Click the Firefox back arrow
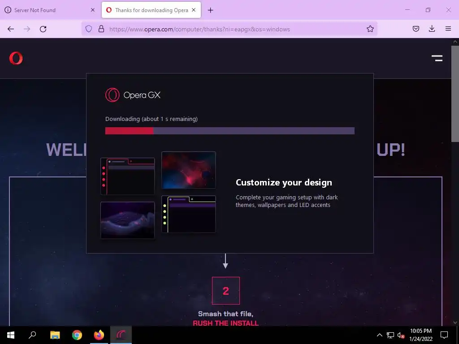Screen dimensions: 459x344 coord(11,29)
